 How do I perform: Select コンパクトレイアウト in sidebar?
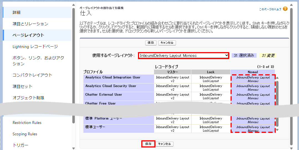pyautogui.click(x=32, y=75)
